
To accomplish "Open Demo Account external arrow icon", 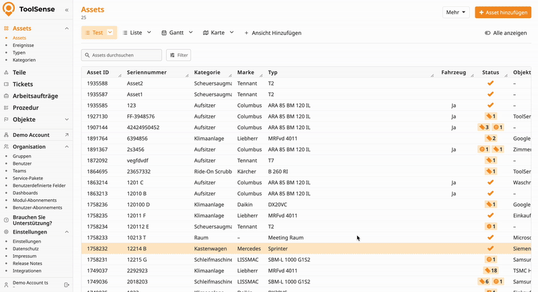I will [67, 135].
